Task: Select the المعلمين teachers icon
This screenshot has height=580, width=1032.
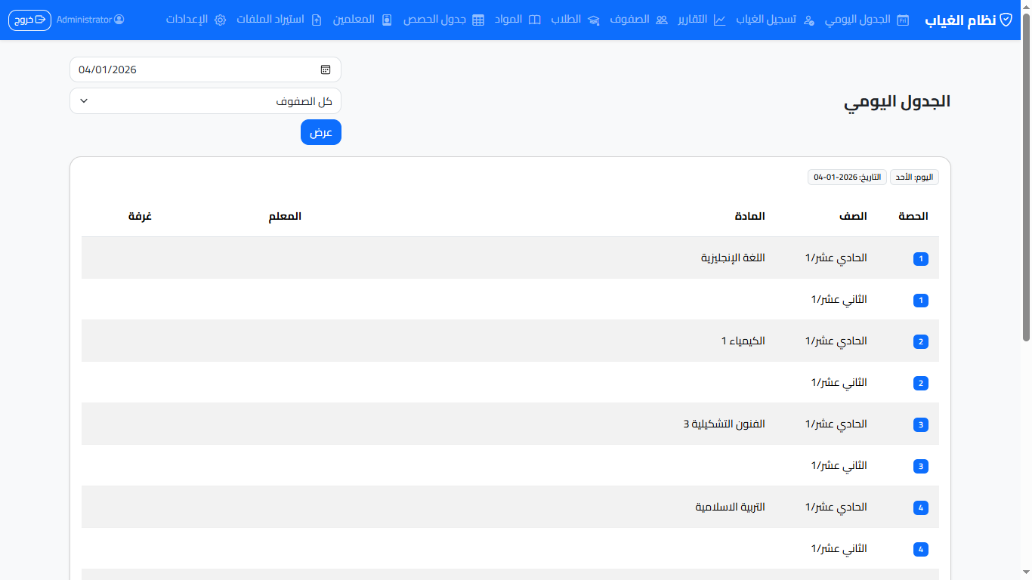Action: 387,20
